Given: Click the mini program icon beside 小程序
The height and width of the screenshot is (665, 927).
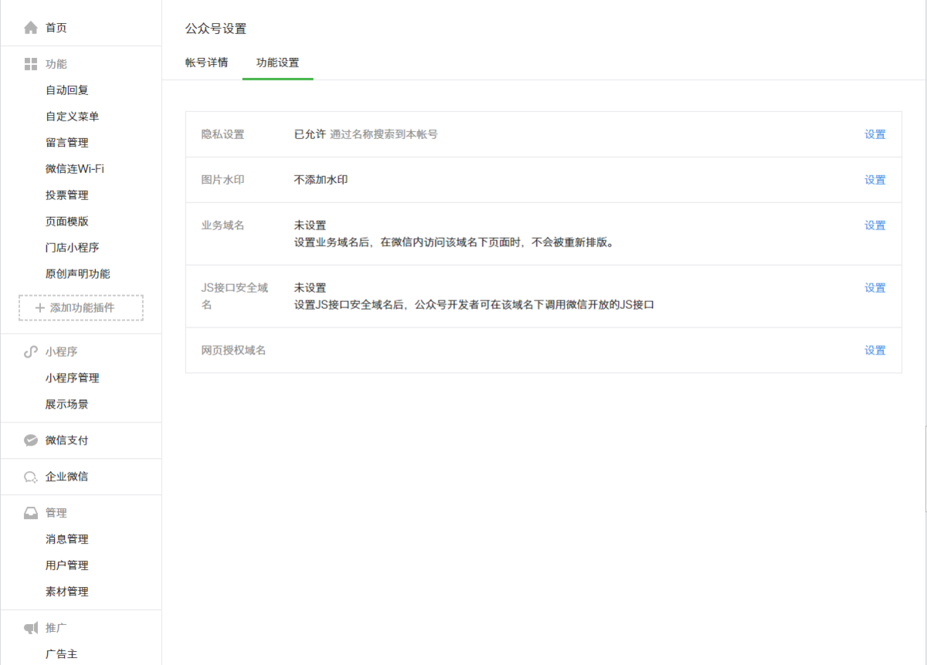Looking at the screenshot, I should (31, 351).
